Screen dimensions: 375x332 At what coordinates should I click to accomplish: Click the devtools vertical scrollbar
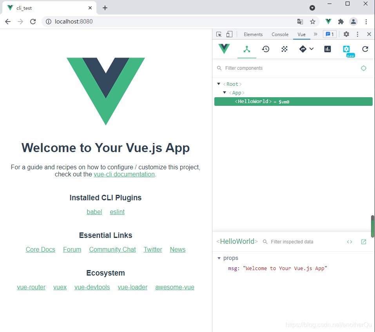pyautogui.click(x=373, y=226)
